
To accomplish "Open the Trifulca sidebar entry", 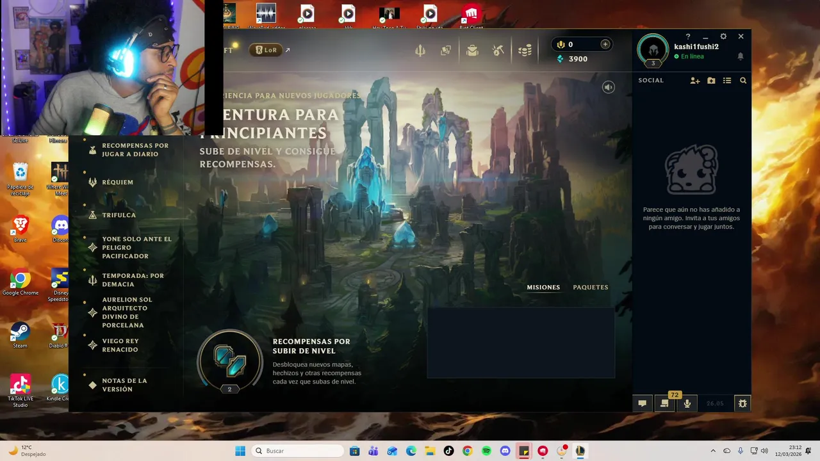I will [112, 215].
